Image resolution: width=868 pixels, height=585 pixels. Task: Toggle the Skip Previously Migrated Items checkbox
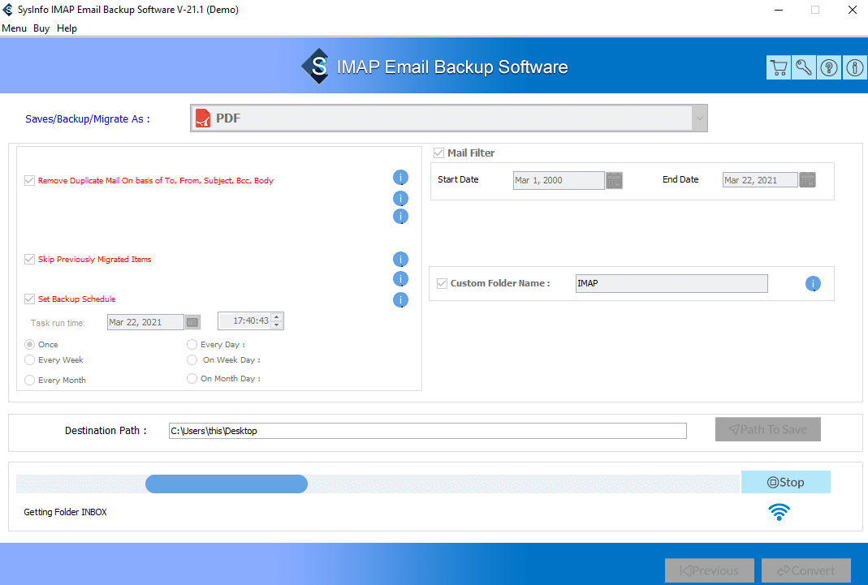point(30,260)
